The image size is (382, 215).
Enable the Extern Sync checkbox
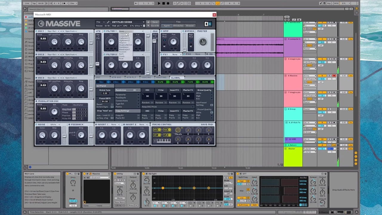coord(112,107)
